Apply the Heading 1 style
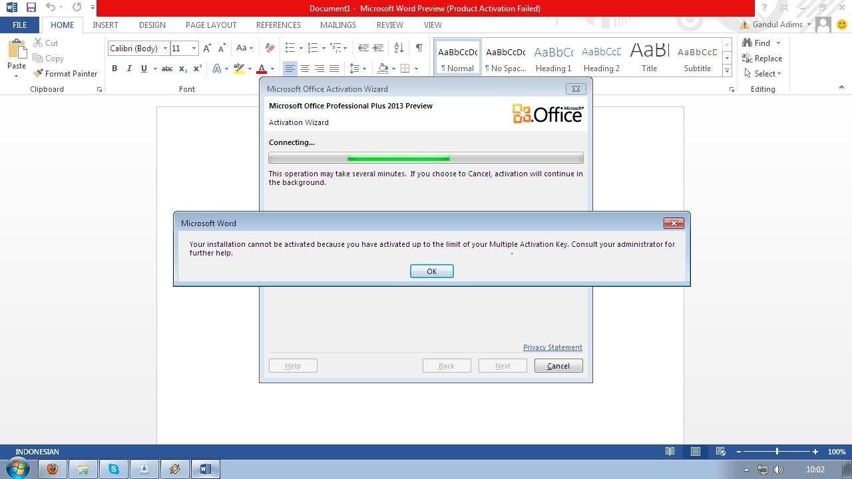Image resolution: width=852 pixels, height=479 pixels. coord(553,58)
